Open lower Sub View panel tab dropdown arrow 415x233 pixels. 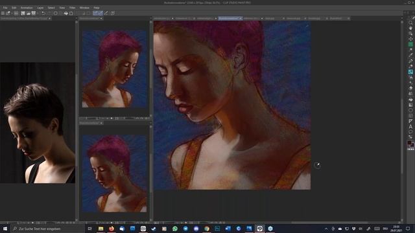(x=101, y=123)
